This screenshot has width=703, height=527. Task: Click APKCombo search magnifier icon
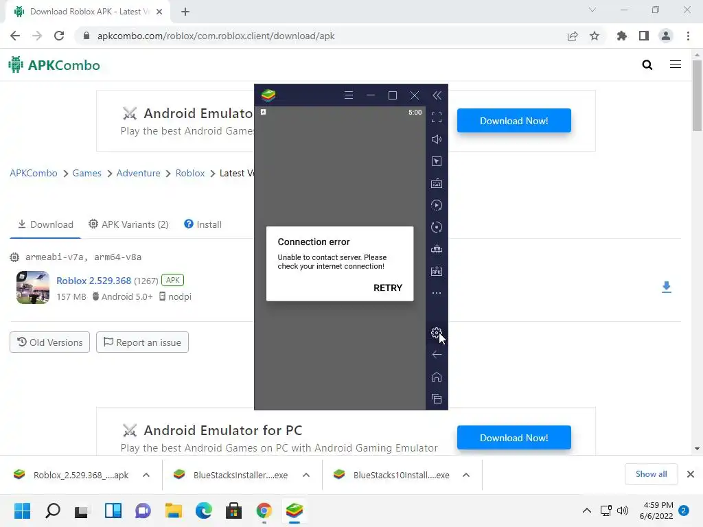(647, 65)
